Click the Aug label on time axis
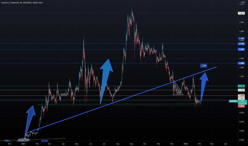 click(x=118, y=144)
